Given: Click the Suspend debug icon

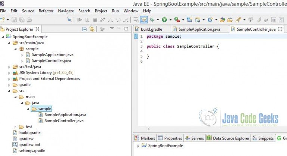Looking at the screenshot, I should click(87, 19).
